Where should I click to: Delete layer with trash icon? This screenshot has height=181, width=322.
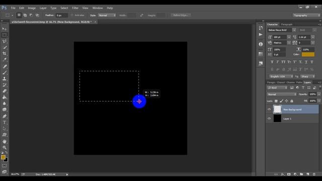314,174
